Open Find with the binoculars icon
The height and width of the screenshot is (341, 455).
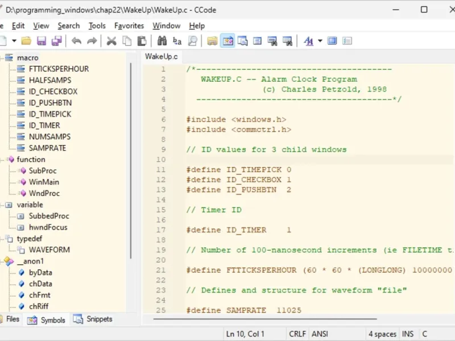(162, 41)
